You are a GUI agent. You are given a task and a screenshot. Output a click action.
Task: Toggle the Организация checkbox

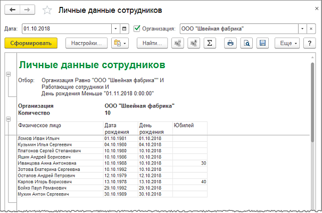click(x=137, y=28)
